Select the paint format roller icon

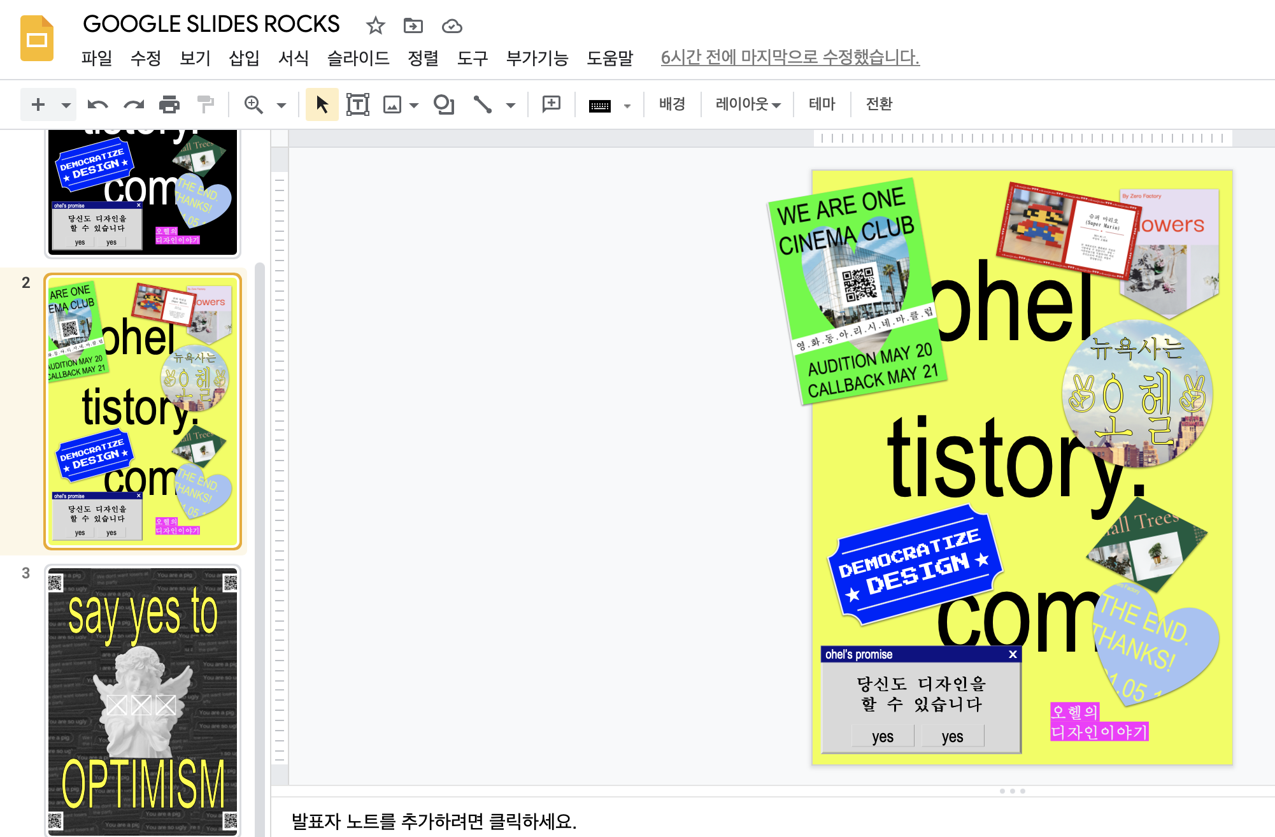205,104
